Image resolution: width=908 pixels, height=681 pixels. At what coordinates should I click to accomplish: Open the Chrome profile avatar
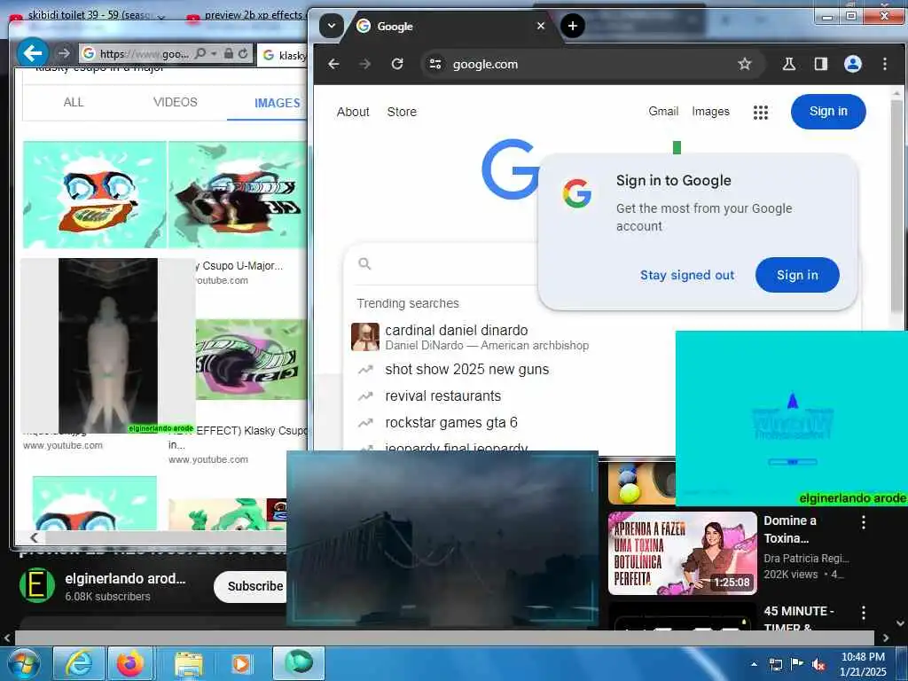pyautogui.click(x=852, y=64)
